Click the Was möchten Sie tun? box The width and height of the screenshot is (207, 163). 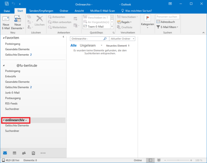coord(137,11)
